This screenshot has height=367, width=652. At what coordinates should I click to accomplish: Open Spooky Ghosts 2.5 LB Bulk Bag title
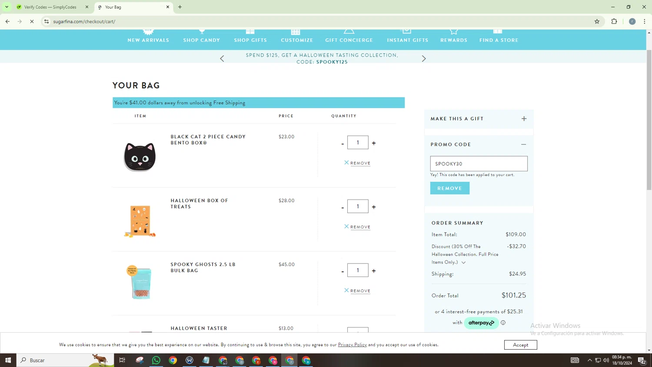click(203, 267)
